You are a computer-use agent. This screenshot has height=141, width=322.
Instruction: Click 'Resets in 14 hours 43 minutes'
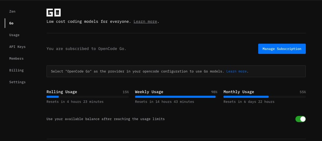pyautogui.click(x=164, y=102)
